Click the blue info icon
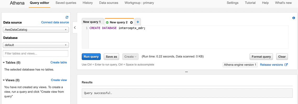 294,18
